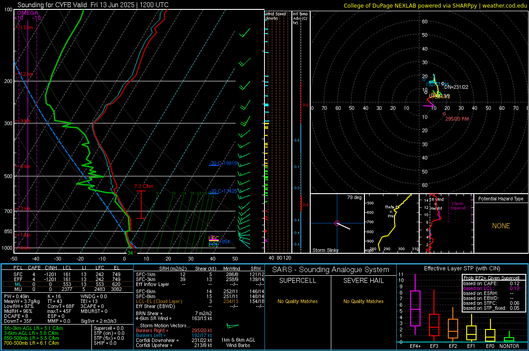
Task: Click the Storm Slinky label
Action: [x=325, y=250]
